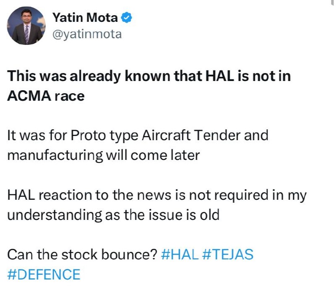The image size is (336, 290).
Task: Click the question "Can the stock bounce?"
Action: click(82, 254)
